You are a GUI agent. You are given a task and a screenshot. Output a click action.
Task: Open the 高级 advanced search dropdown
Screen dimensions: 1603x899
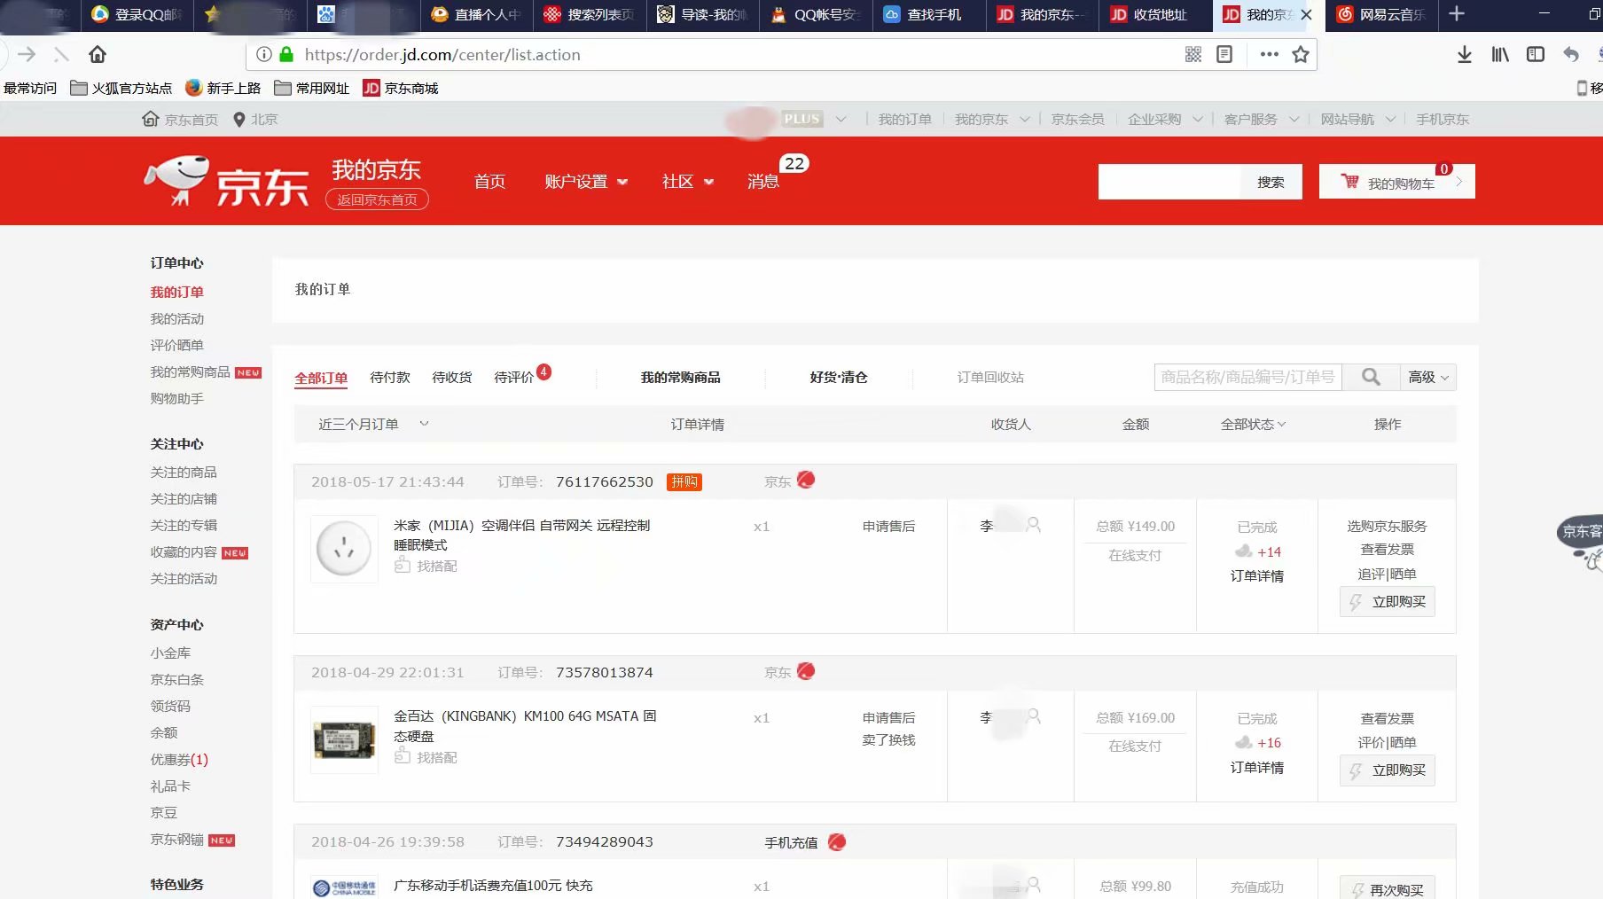pos(1427,377)
